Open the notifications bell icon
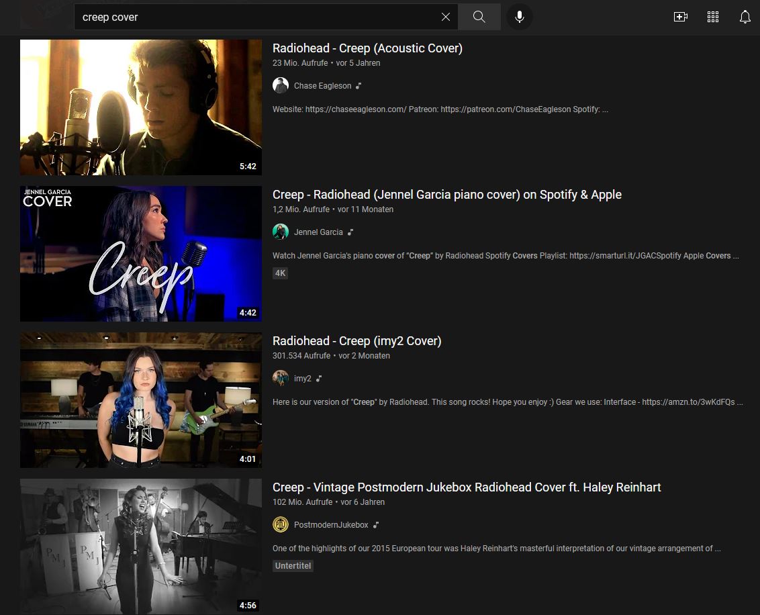Screen dimensions: 760x615 745,17
